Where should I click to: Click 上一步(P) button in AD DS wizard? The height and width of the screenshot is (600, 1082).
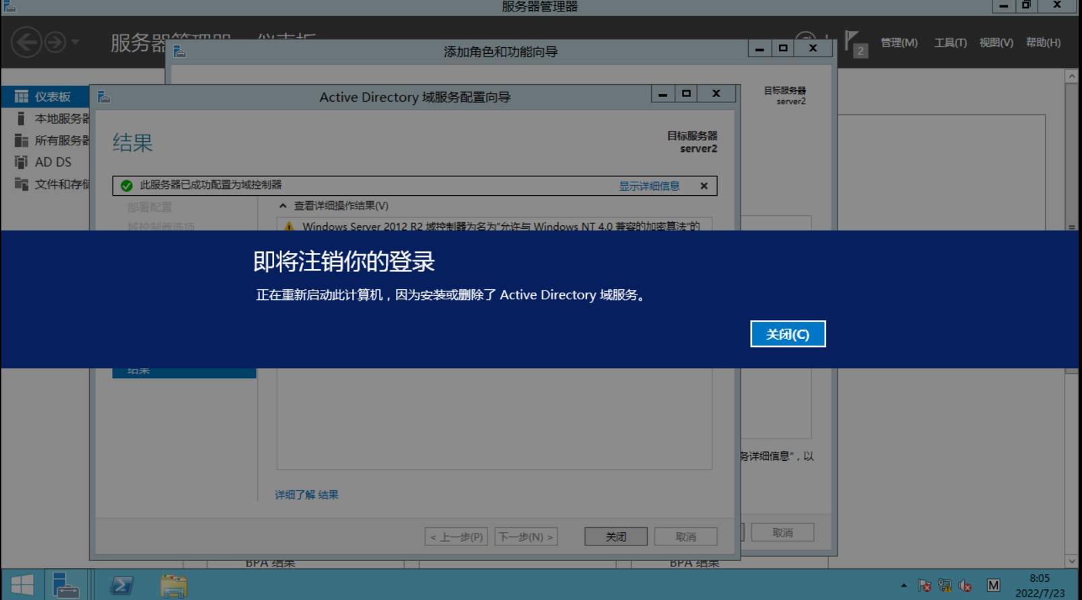456,537
